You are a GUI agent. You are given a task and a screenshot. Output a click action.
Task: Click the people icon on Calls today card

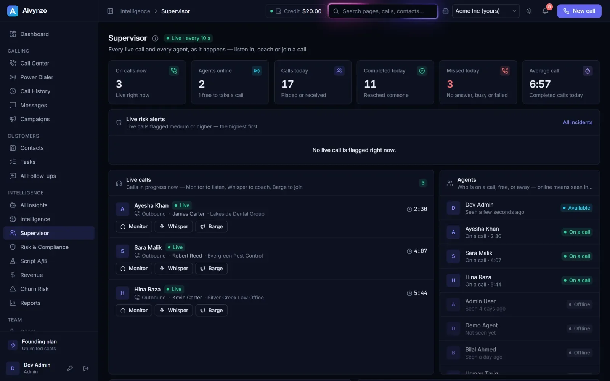[339, 71]
